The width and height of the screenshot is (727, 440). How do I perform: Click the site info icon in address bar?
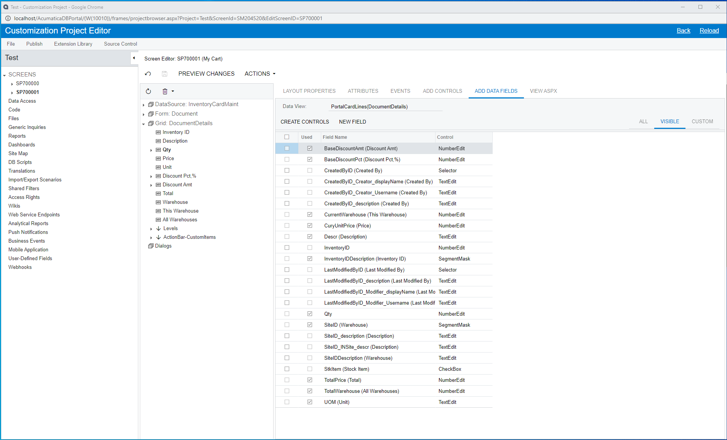[8, 18]
